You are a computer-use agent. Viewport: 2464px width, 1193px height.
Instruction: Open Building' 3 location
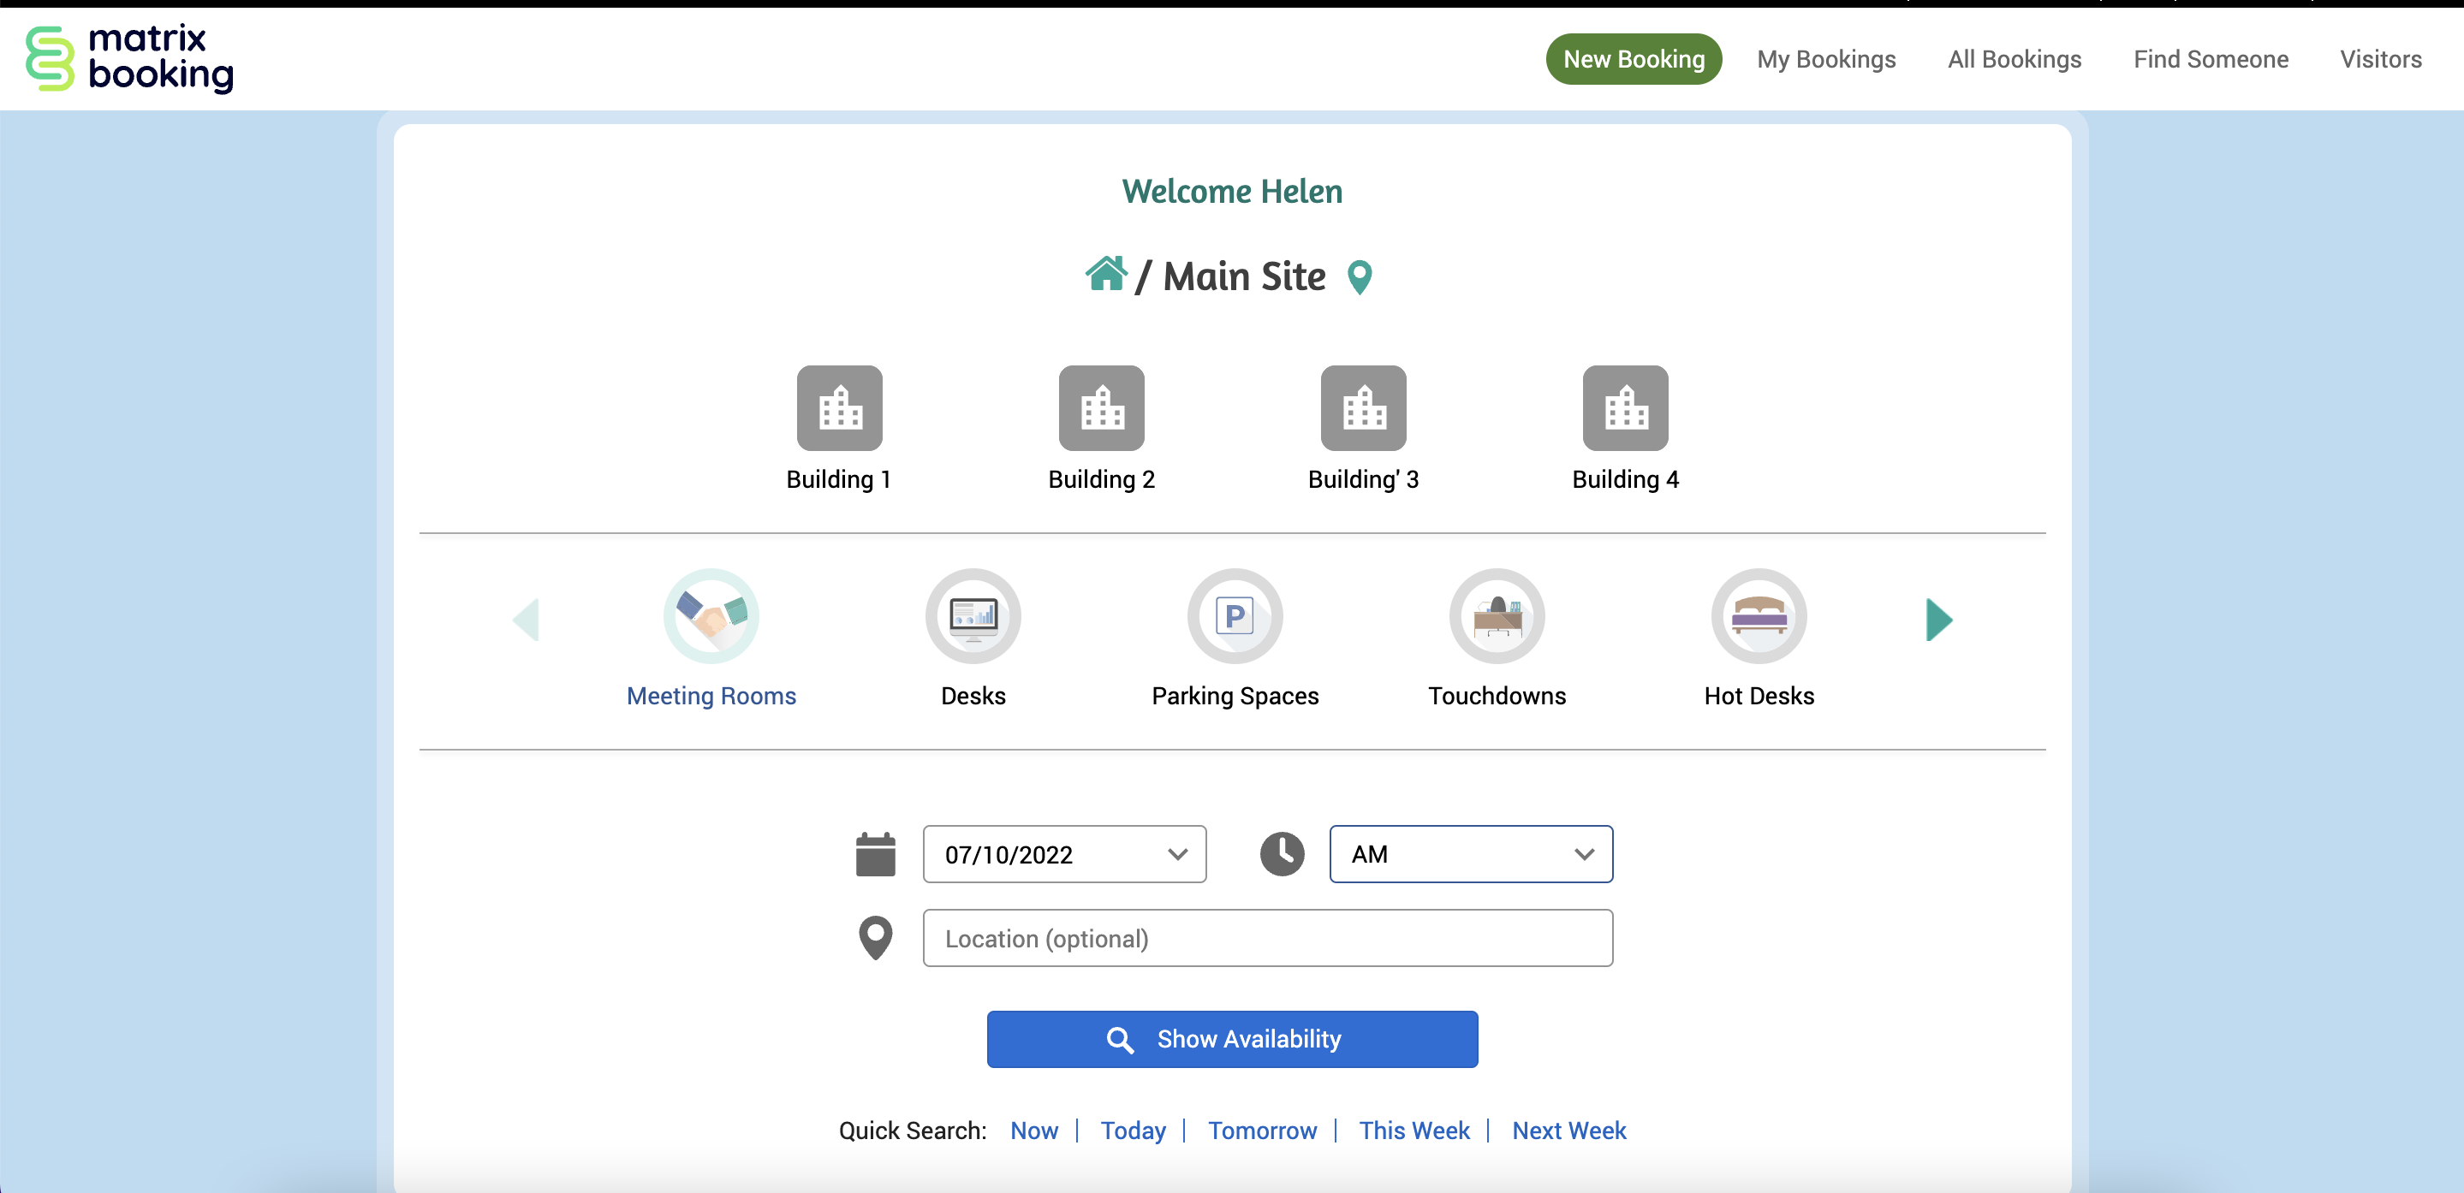(x=1363, y=408)
